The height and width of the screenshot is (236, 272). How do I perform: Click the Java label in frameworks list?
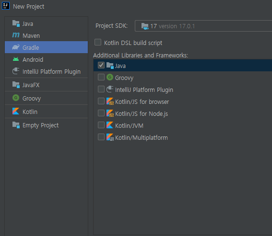pos(120,66)
